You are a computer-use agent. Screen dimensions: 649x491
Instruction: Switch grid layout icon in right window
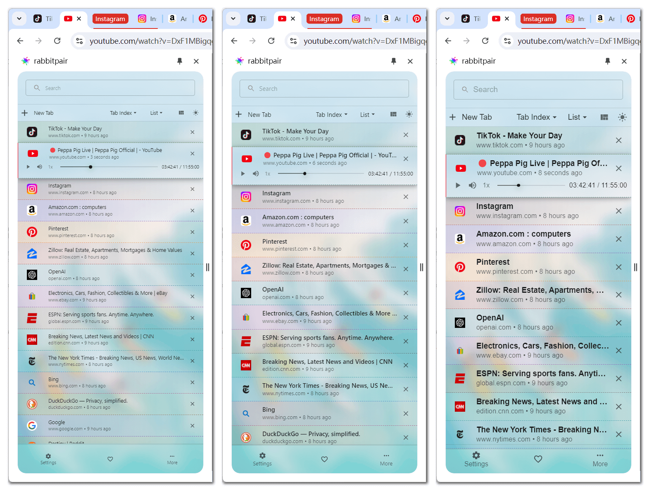click(x=604, y=117)
